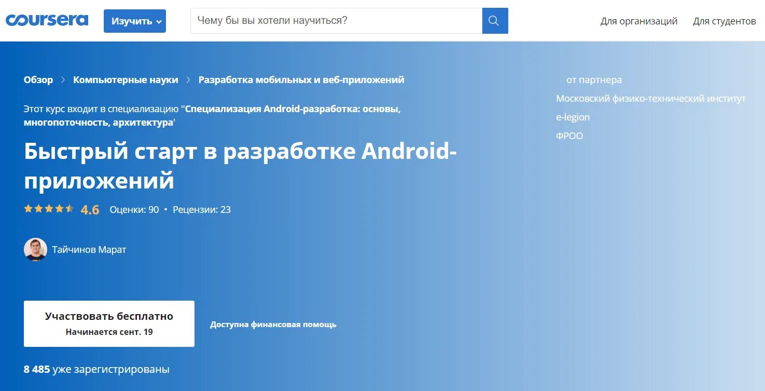This screenshot has height=391, width=765.
Task: Open Разработка мобильных и веб-приложений breadcrumb
Action: [x=301, y=80]
